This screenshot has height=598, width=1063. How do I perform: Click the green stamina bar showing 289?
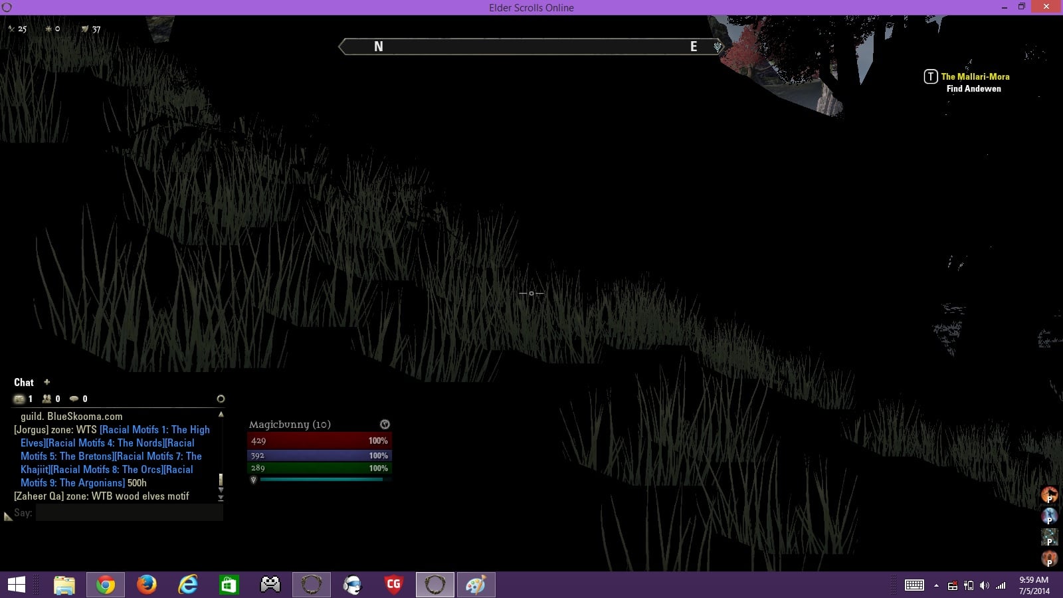coord(319,468)
